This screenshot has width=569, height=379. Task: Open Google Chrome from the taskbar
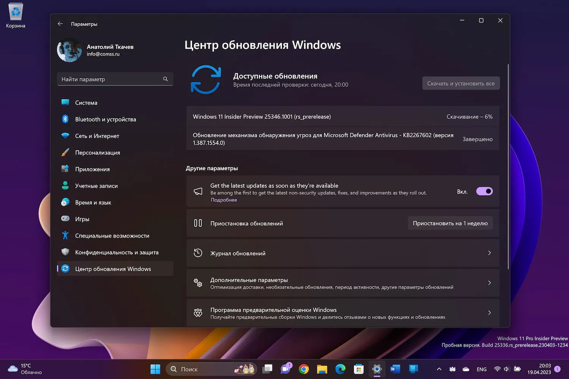tap(303, 369)
